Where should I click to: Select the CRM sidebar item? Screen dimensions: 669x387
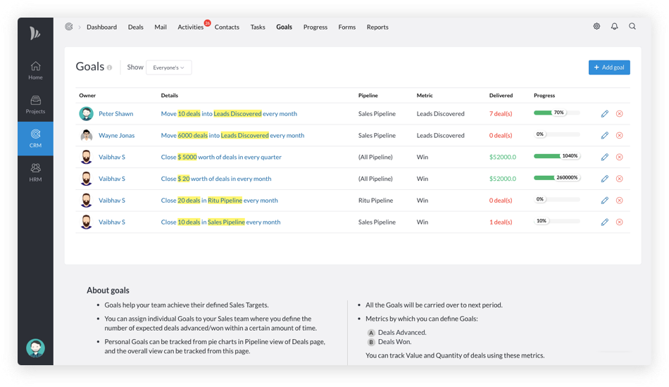tap(35, 139)
